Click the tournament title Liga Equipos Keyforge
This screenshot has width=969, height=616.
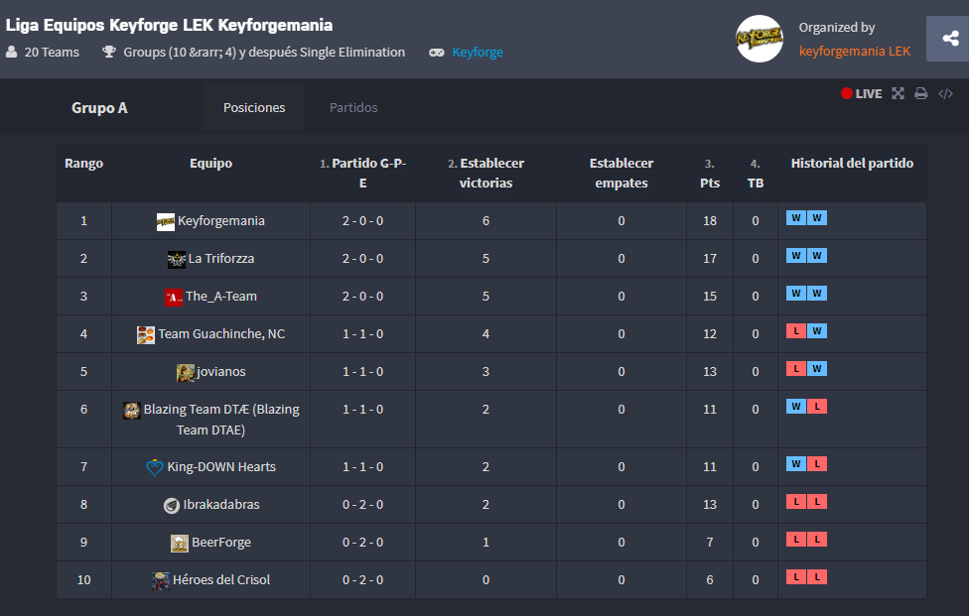(x=170, y=25)
